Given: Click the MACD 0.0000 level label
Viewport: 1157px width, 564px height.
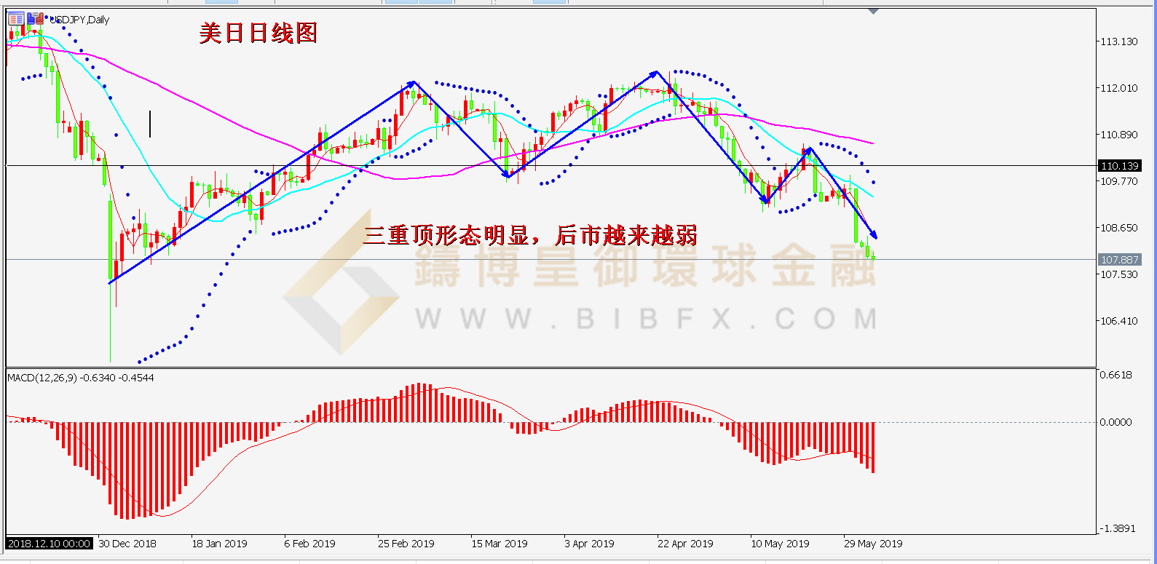Looking at the screenshot, I should [1115, 422].
